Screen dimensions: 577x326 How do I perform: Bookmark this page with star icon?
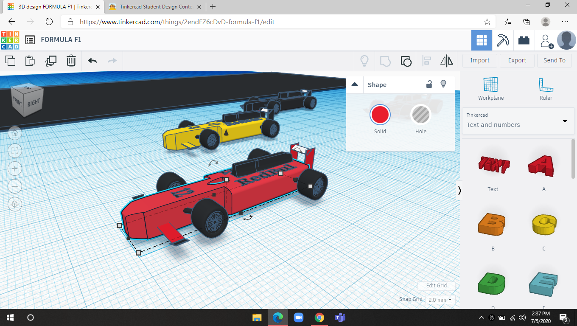click(487, 22)
